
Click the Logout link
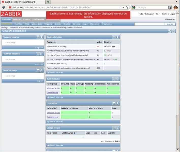(172, 14)
